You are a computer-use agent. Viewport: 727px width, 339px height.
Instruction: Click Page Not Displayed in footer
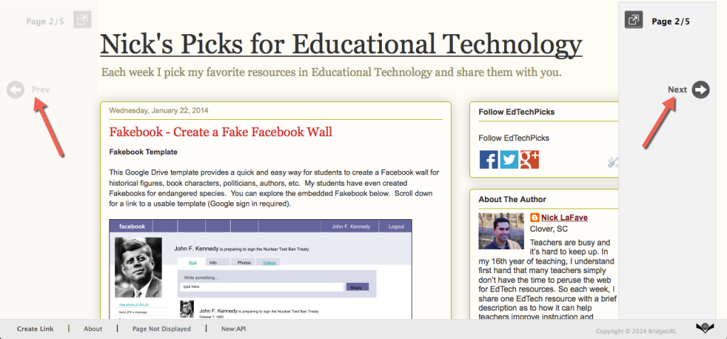coord(161,329)
